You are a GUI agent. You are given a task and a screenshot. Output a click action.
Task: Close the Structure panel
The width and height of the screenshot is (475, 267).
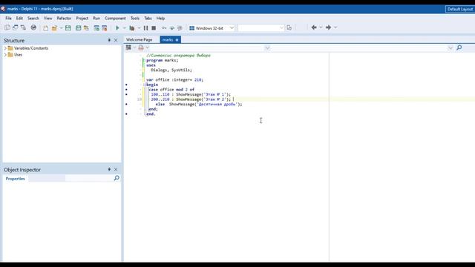click(116, 40)
